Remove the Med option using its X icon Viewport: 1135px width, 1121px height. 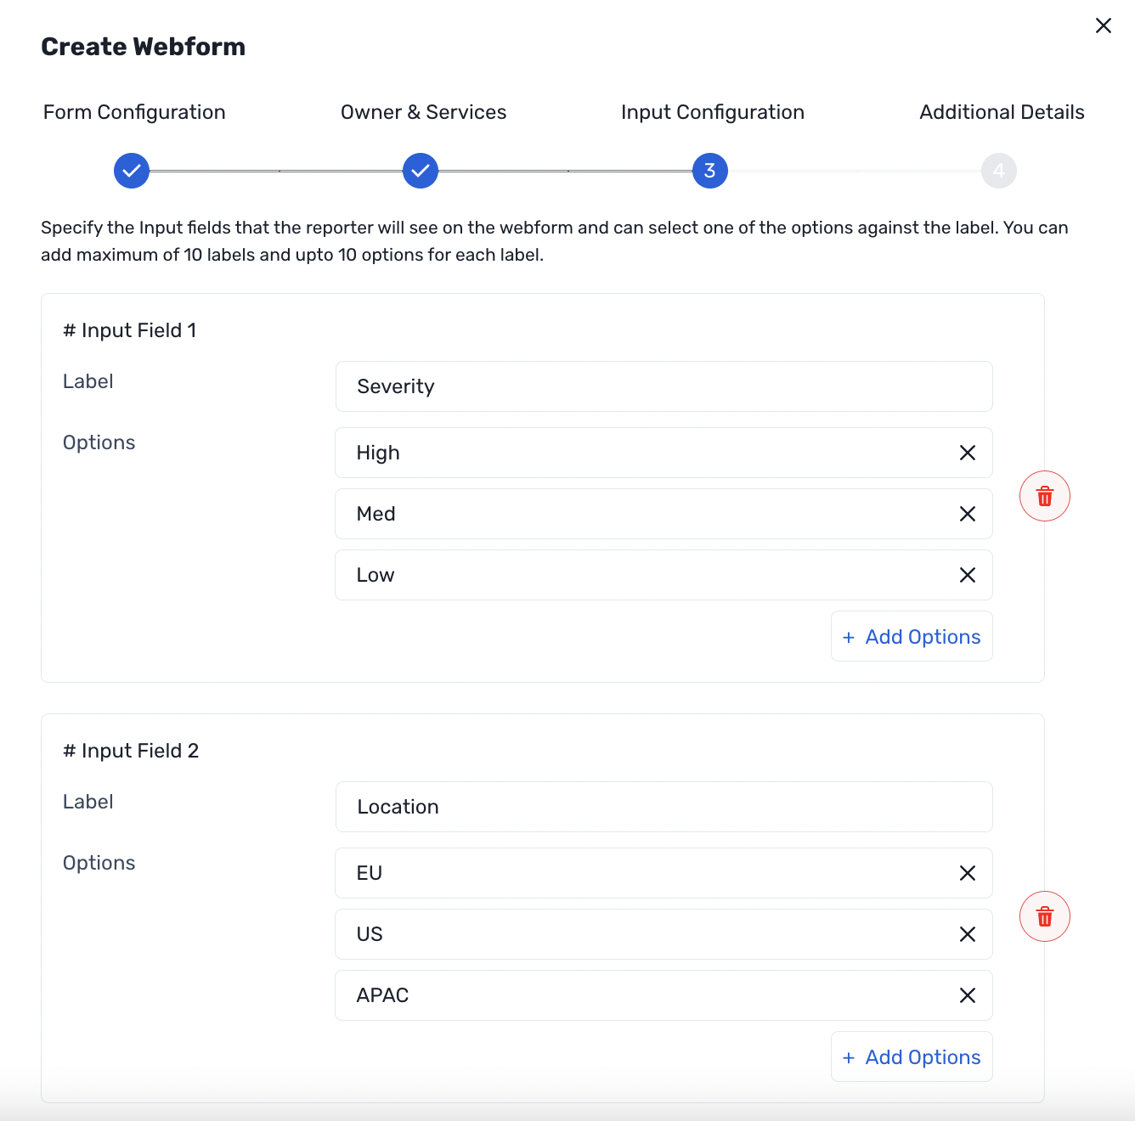[967, 514]
